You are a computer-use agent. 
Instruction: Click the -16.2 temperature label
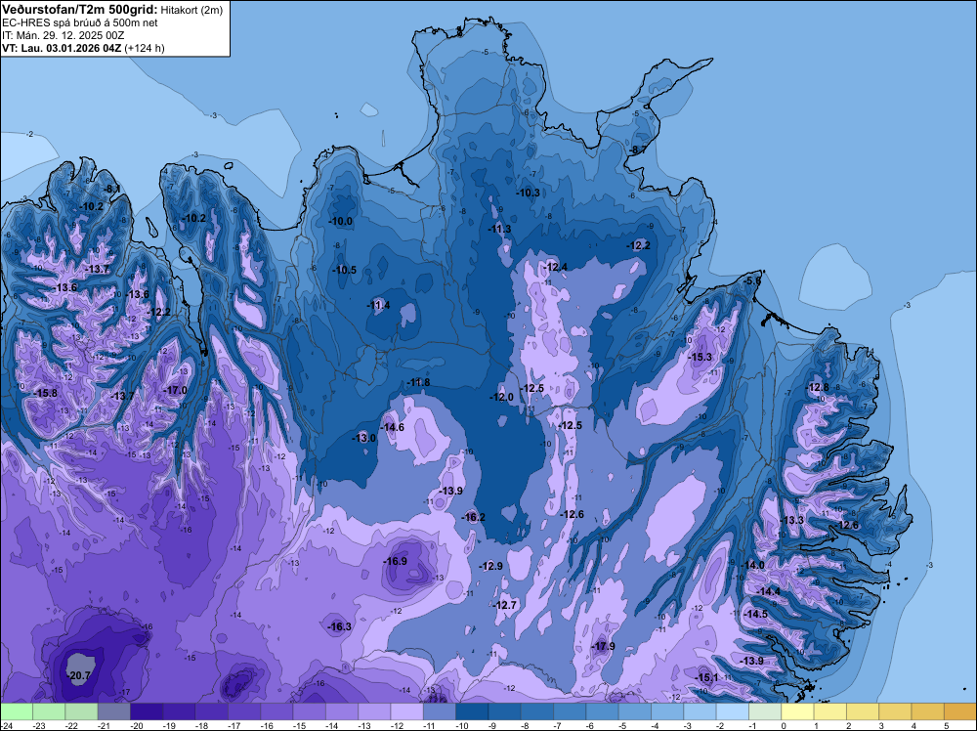473,517
